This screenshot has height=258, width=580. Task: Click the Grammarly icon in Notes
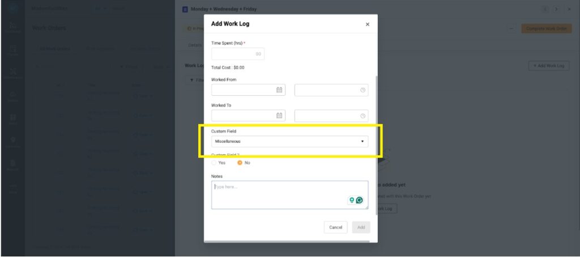click(x=359, y=200)
